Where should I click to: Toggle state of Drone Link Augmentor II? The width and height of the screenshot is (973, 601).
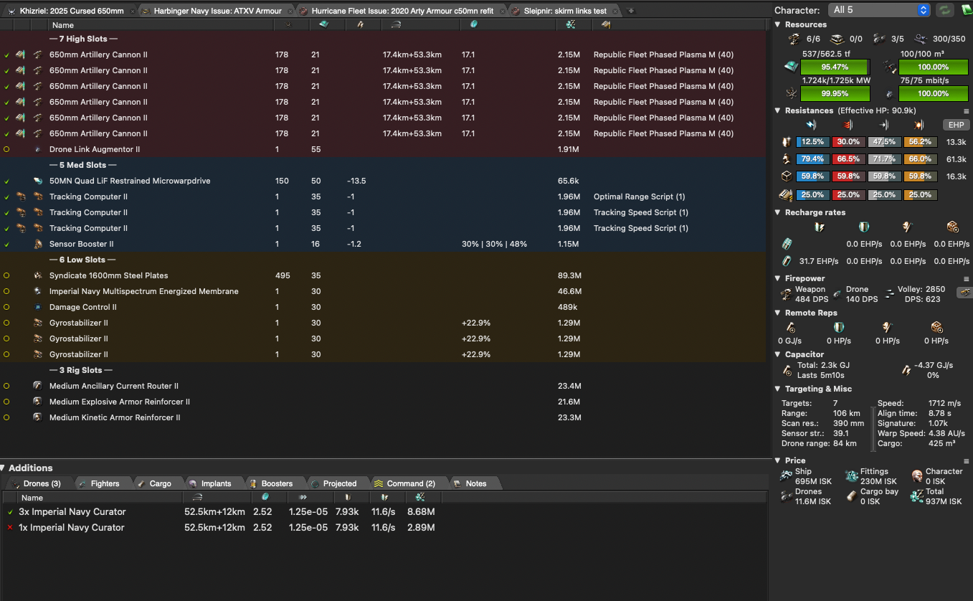pyautogui.click(x=6, y=149)
